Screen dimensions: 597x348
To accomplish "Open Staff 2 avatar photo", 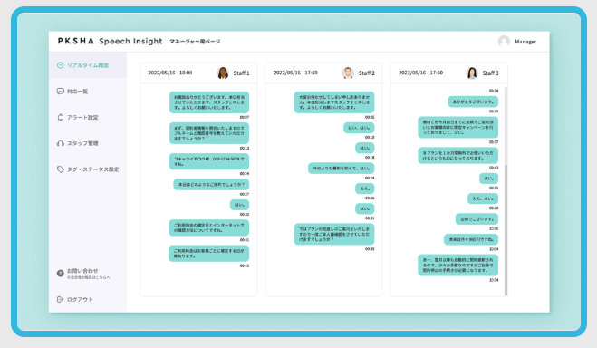I will tap(348, 72).
